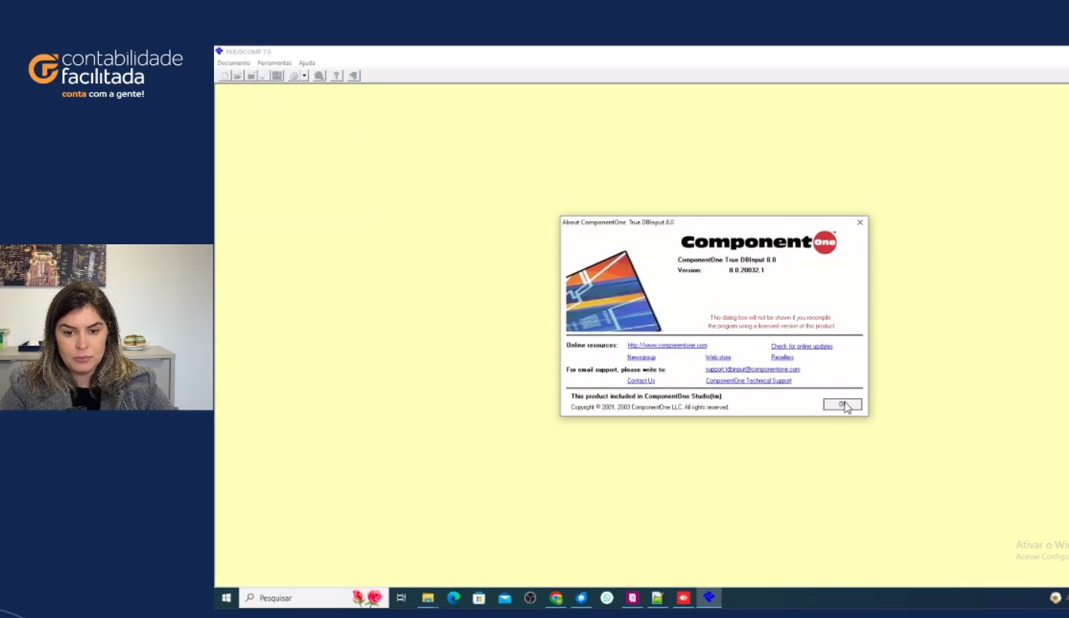1069x618 pixels.
Task: Click the checkmark verify toolbar icon
Action: [264, 76]
